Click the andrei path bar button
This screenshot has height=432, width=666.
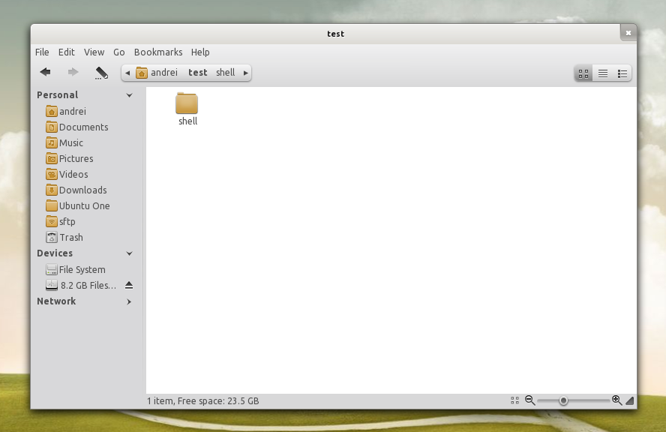[x=157, y=73]
